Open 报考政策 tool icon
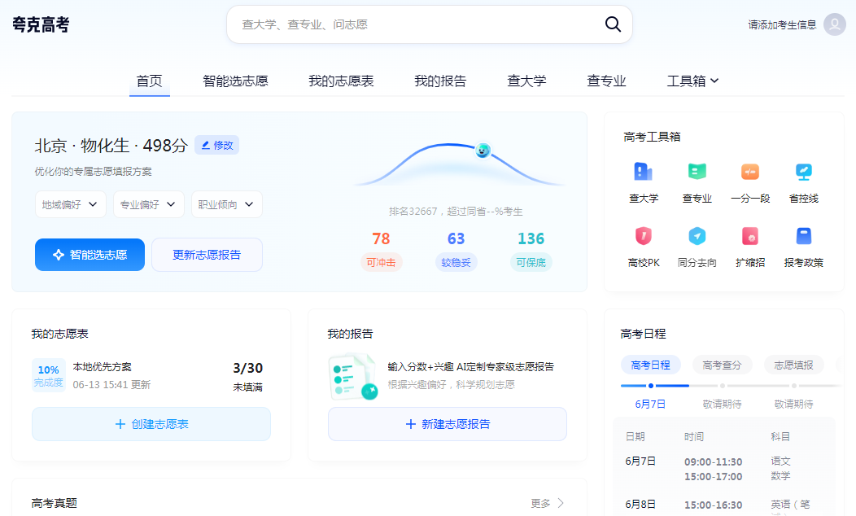The width and height of the screenshot is (856, 516). (x=804, y=236)
